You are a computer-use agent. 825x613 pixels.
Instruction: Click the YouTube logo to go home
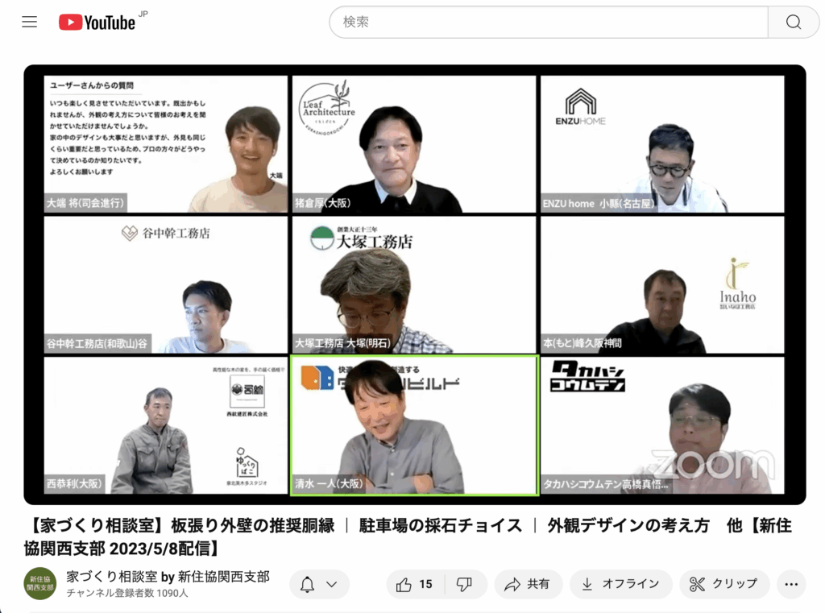tap(97, 23)
